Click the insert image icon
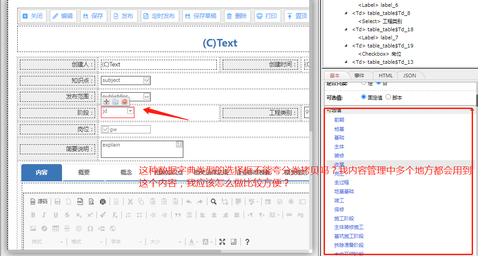Viewport: 478px width, 256px height. coord(33,228)
